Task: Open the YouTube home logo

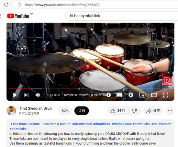Action: [x=18, y=16]
